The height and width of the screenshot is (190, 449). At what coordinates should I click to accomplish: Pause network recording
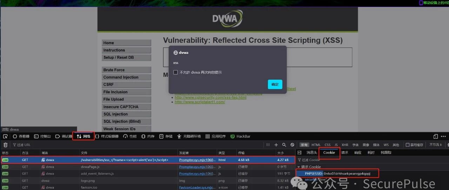coord(268,145)
